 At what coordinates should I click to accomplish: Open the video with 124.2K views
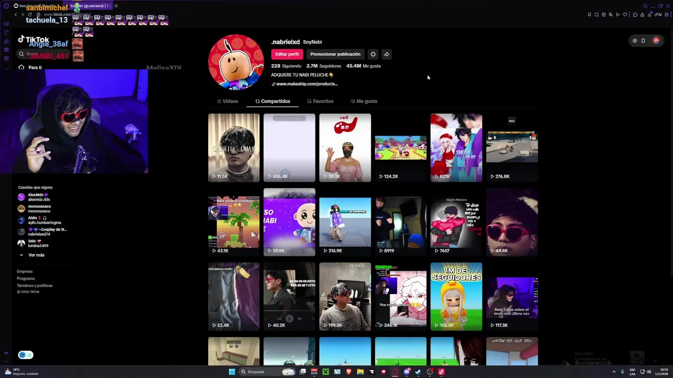click(401, 148)
